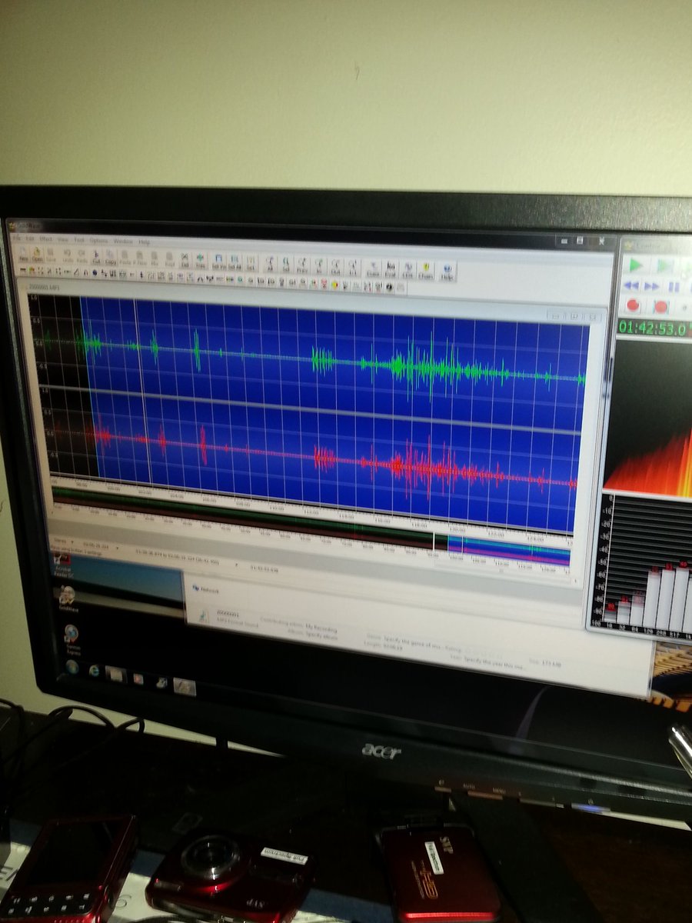This screenshot has width=692, height=923.
Task: Click the New file toolbar button
Action: coord(23,256)
